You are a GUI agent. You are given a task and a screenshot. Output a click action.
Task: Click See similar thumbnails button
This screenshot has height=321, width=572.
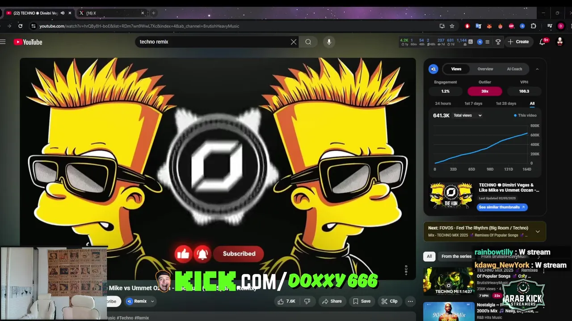point(502,207)
